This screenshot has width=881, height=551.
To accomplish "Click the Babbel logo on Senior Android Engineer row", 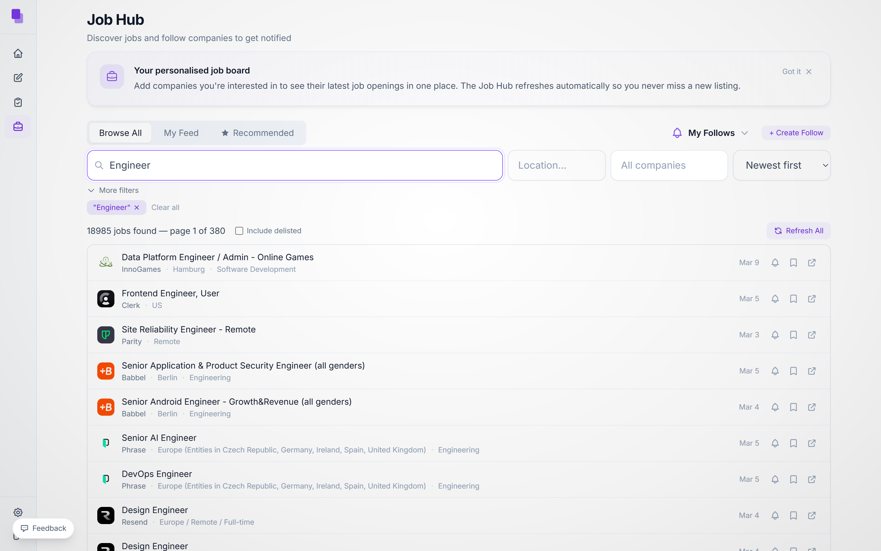I will click(x=106, y=407).
